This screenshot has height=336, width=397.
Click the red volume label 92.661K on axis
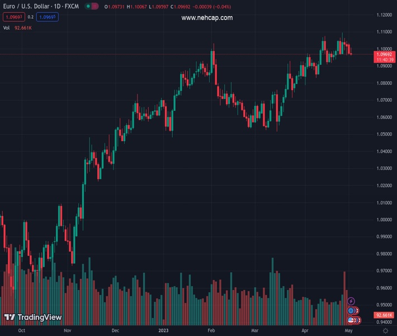[385, 316]
